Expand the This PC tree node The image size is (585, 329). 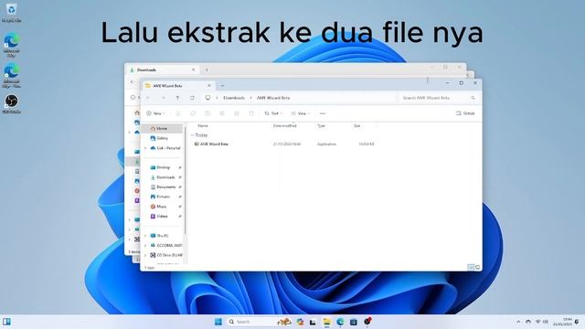[x=145, y=236]
